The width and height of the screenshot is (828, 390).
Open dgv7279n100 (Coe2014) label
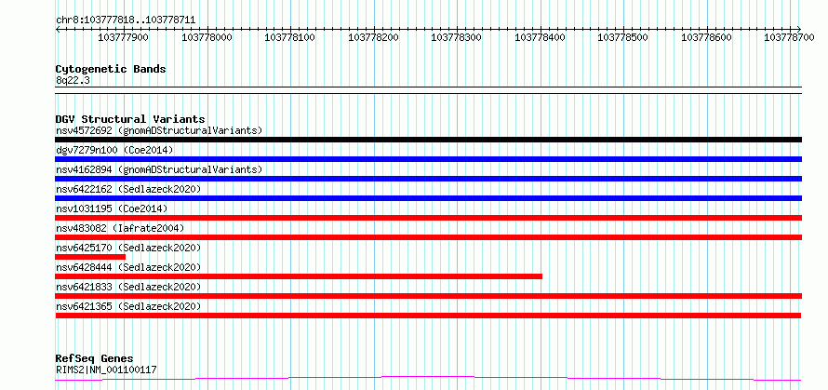coord(114,150)
